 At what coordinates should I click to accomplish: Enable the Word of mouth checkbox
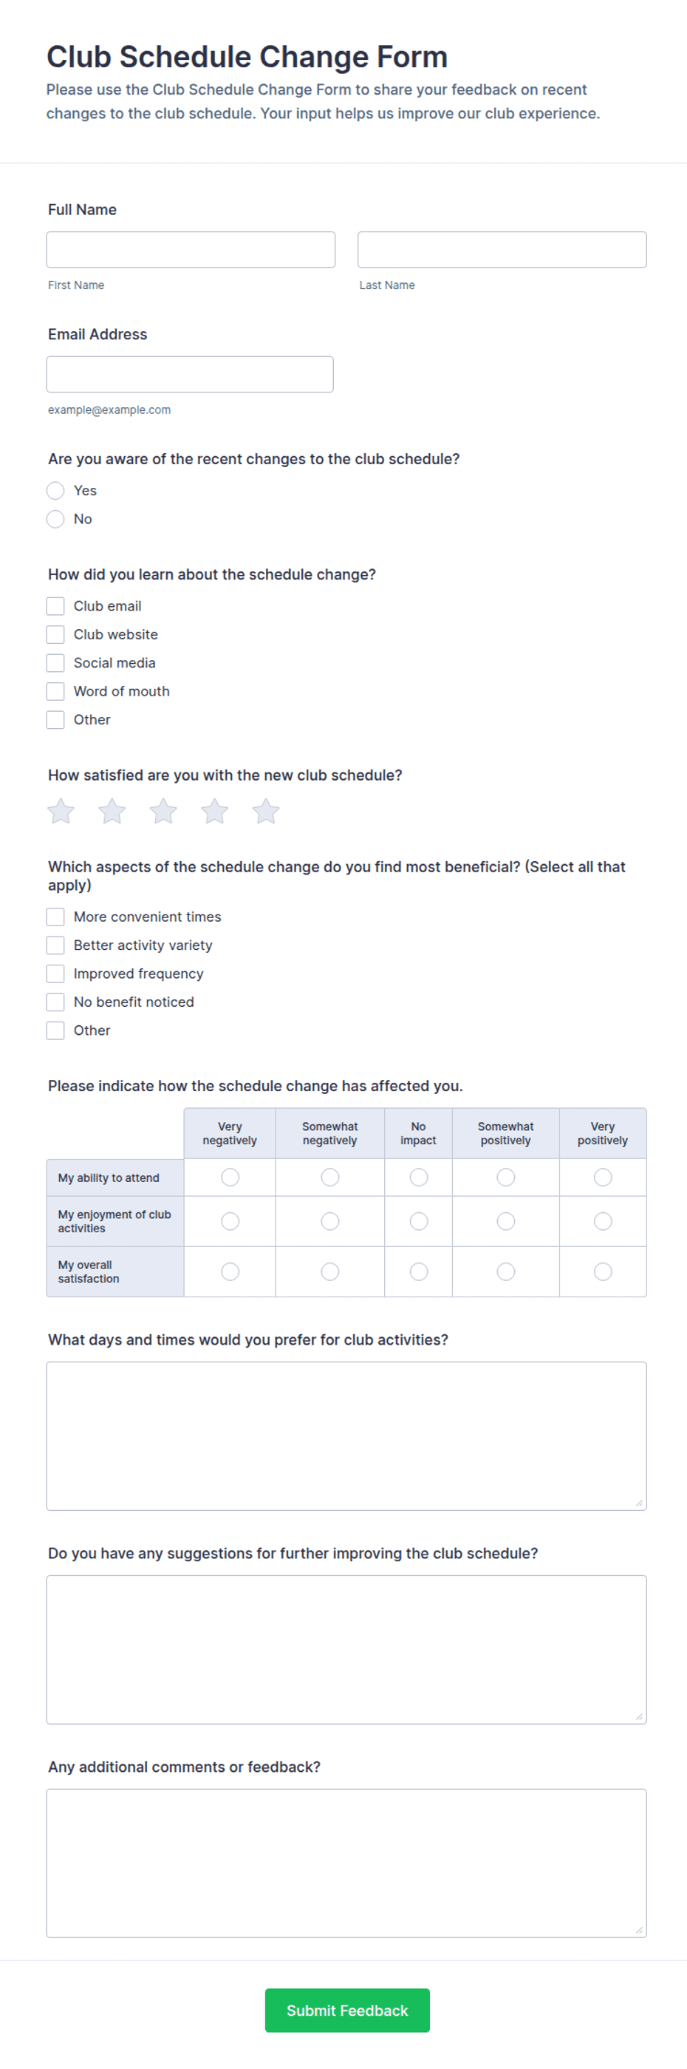point(55,692)
